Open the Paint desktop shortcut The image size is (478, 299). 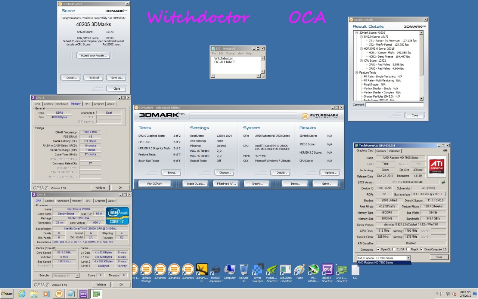click(x=299, y=269)
